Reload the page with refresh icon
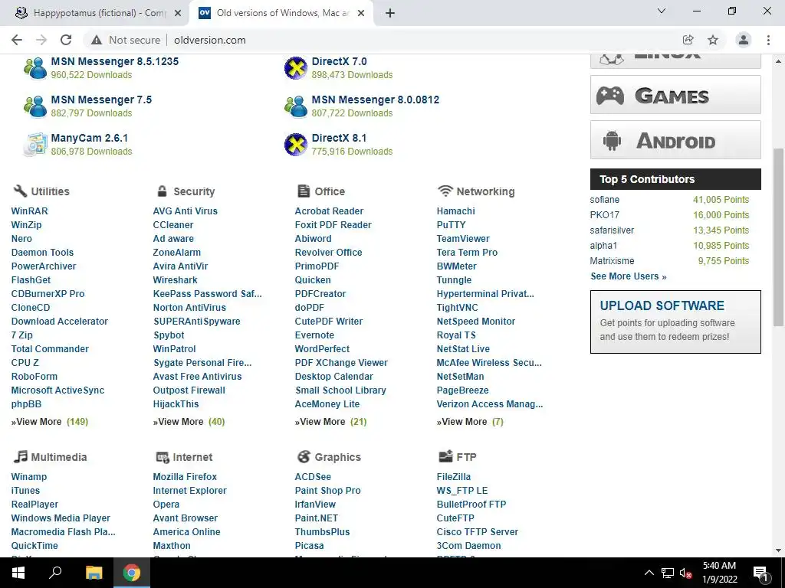Image resolution: width=785 pixels, height=588 pixels. tap(66, 40)
